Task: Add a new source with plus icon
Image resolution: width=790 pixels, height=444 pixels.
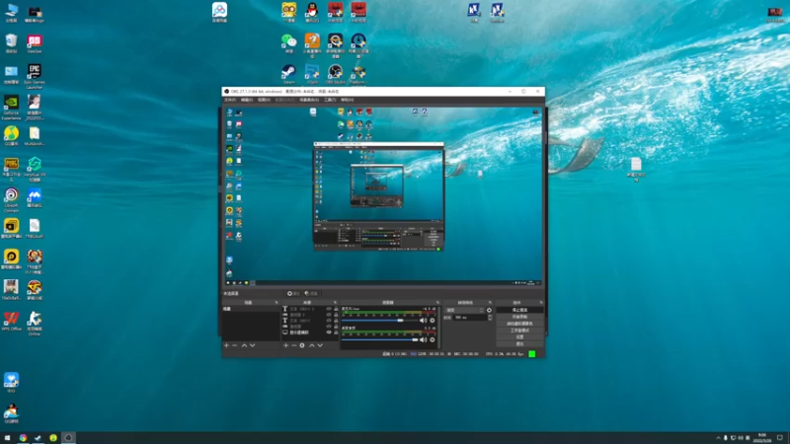Action: 285,345
